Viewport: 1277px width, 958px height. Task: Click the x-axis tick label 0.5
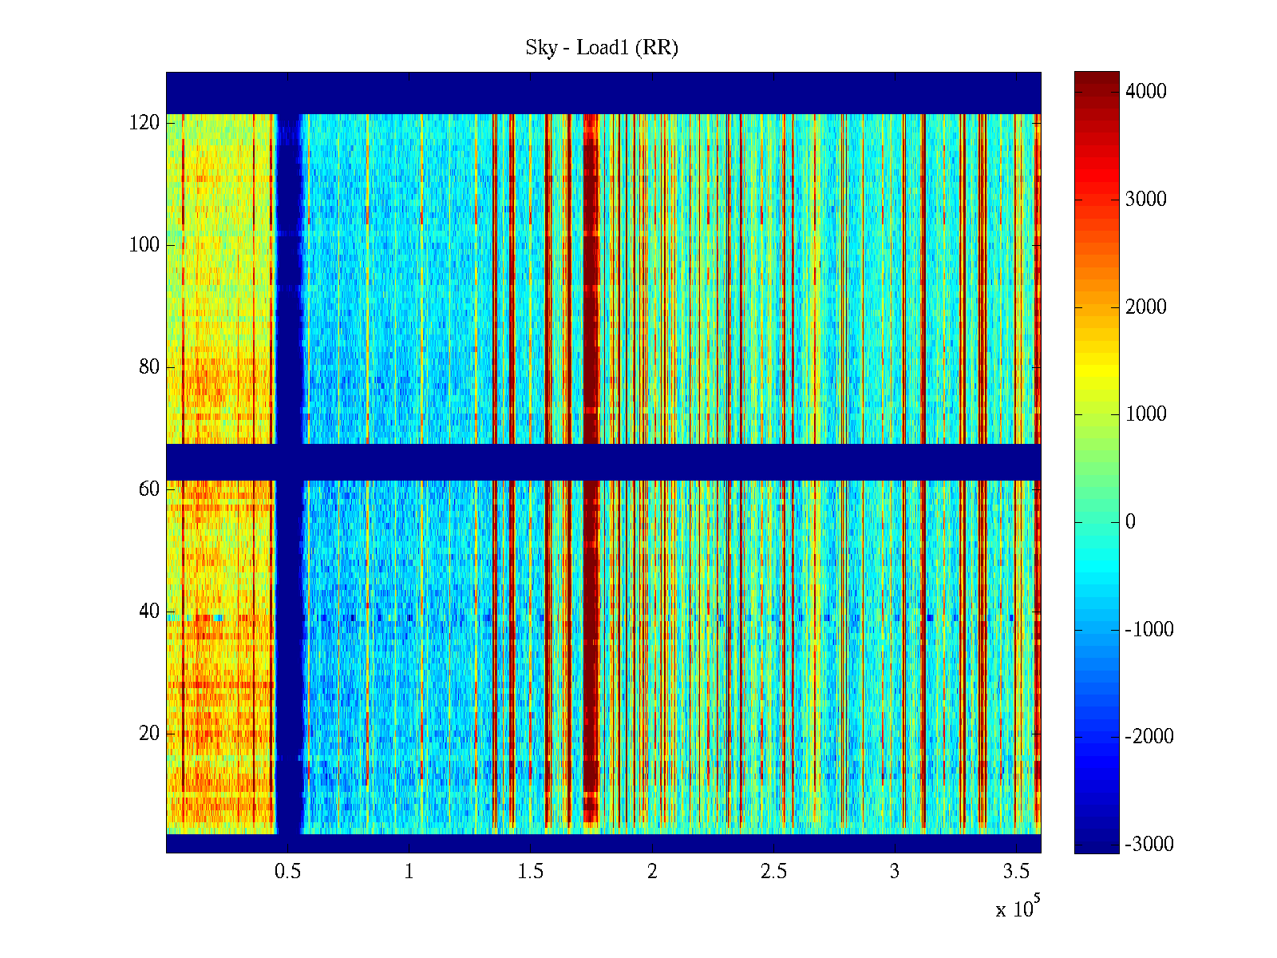coord(287,872)
